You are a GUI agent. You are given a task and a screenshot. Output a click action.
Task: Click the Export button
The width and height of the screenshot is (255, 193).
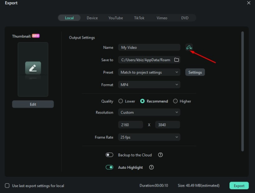tap(239, 186)
